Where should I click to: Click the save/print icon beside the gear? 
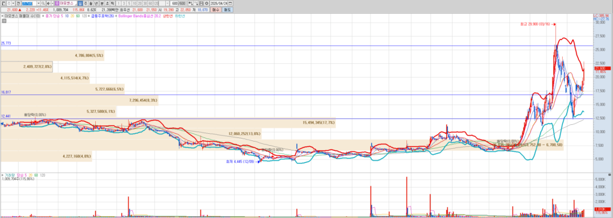click(x=201, y=3)
